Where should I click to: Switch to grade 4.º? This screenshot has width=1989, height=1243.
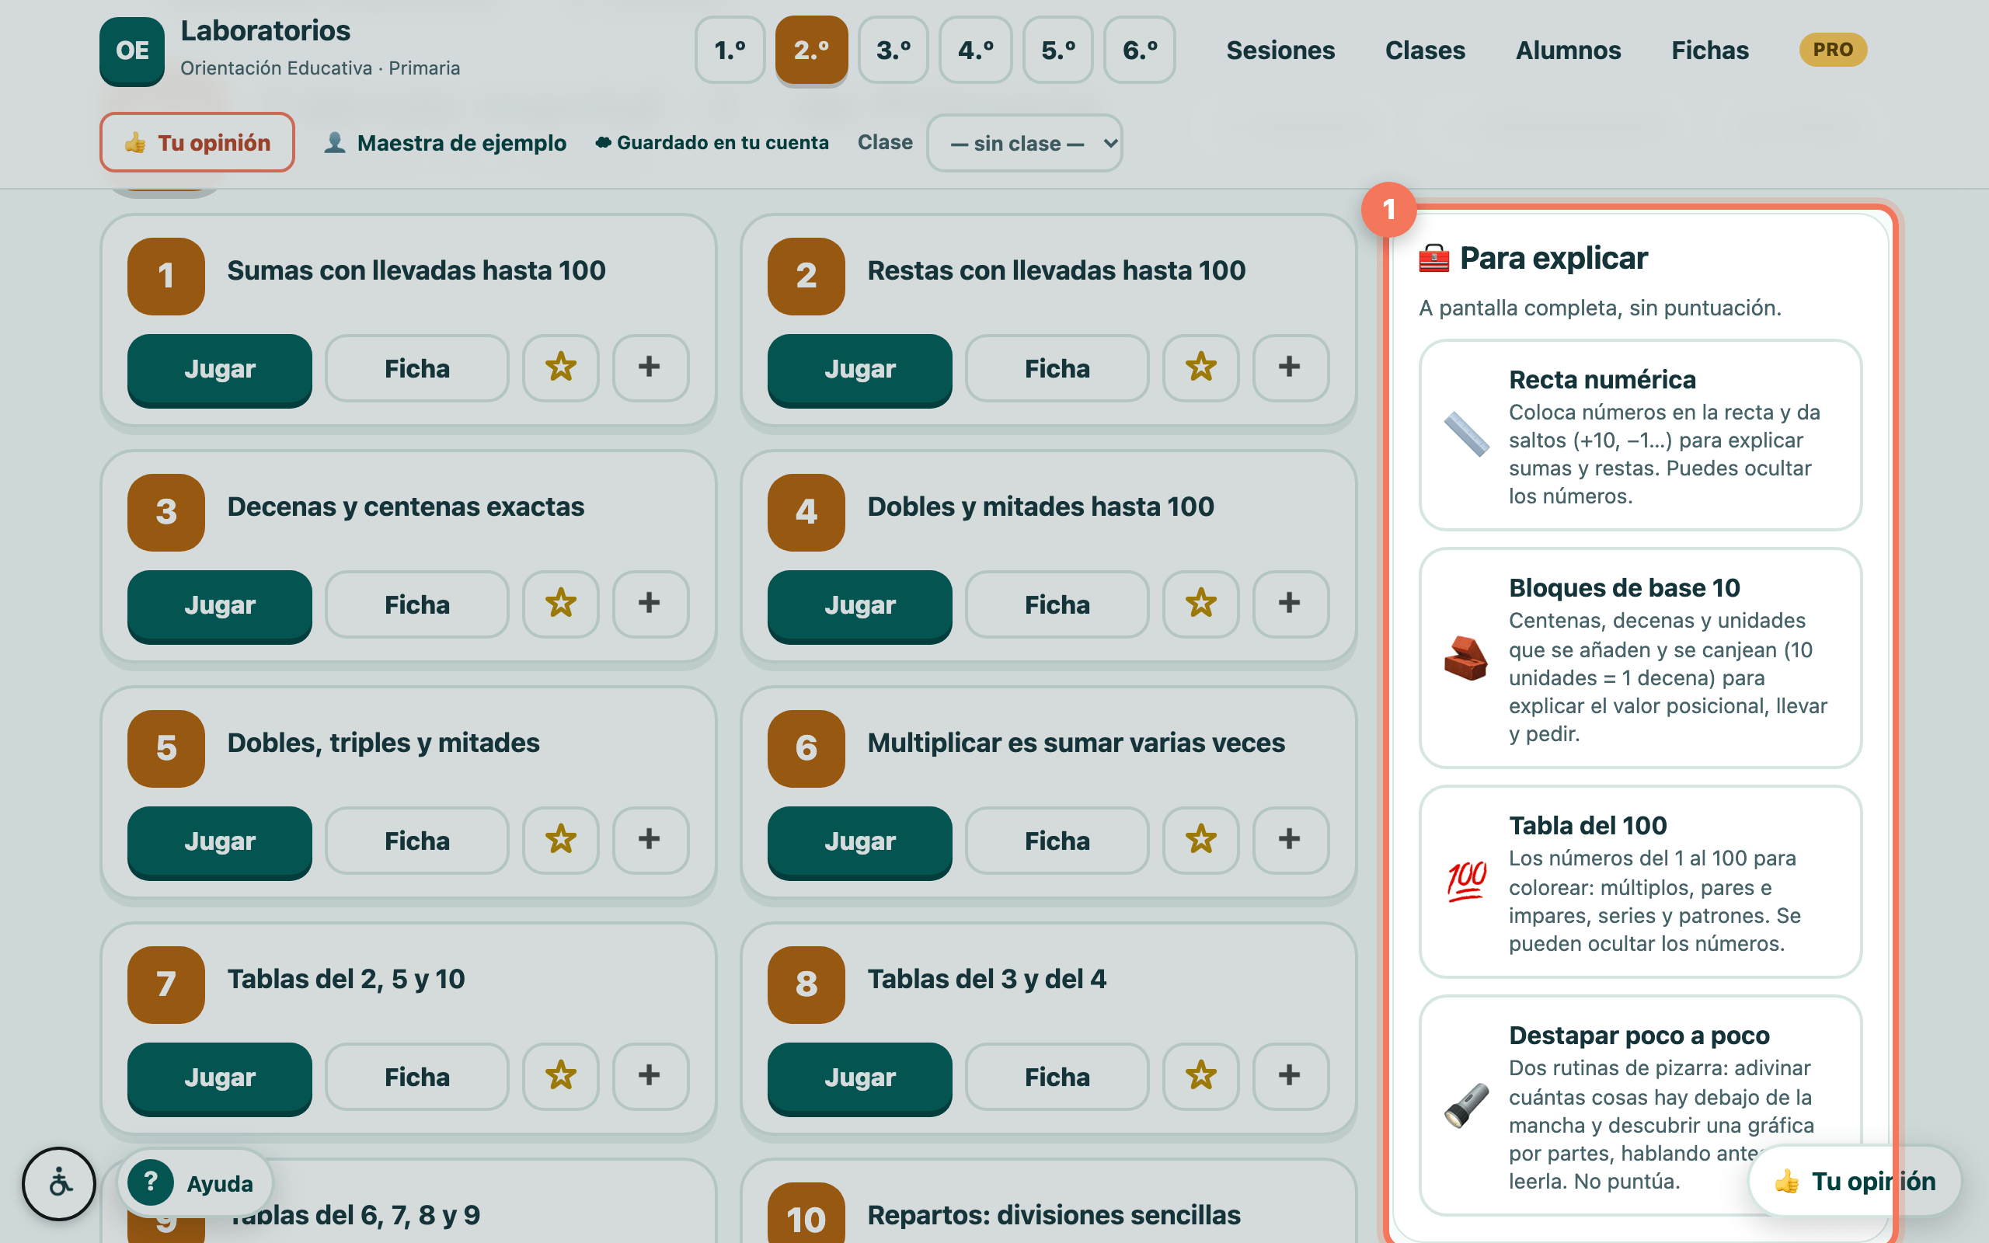(976, 50)
